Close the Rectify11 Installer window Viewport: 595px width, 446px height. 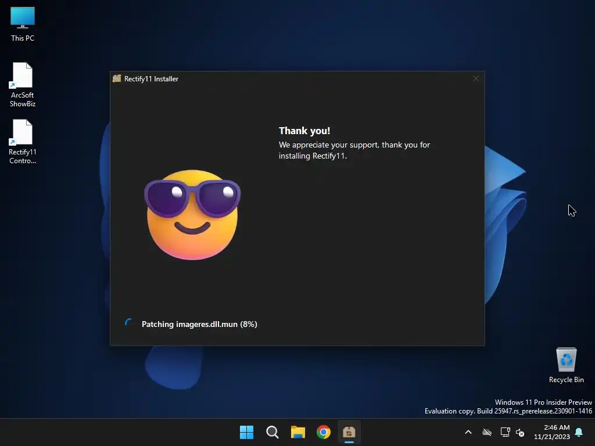click(476, 78)
